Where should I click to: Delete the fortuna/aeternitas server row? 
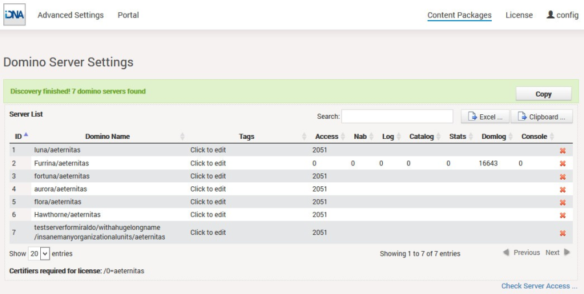pos(563,177)
